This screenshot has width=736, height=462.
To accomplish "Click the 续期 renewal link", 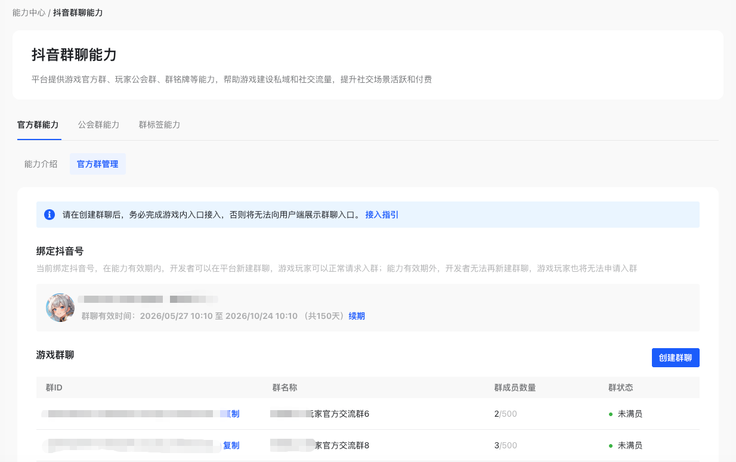I will click(x=357, y=316).
